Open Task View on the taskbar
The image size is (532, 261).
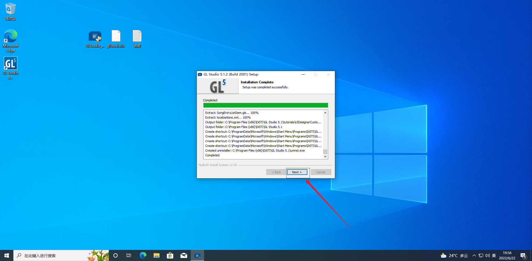[x=129, y=255]
